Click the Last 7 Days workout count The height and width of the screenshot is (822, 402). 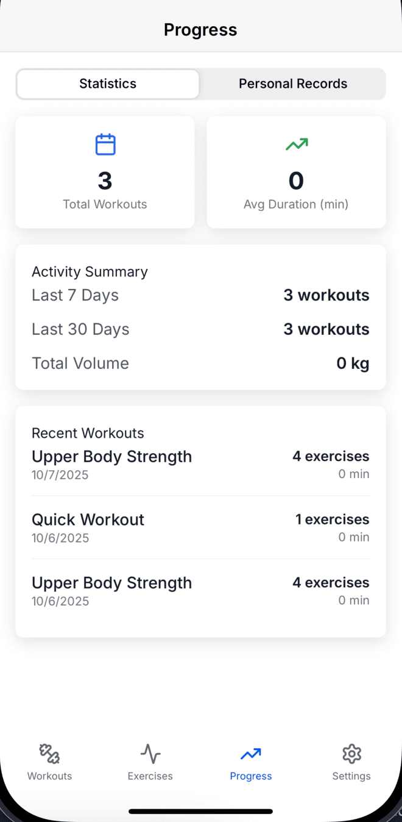click(326, 295)
